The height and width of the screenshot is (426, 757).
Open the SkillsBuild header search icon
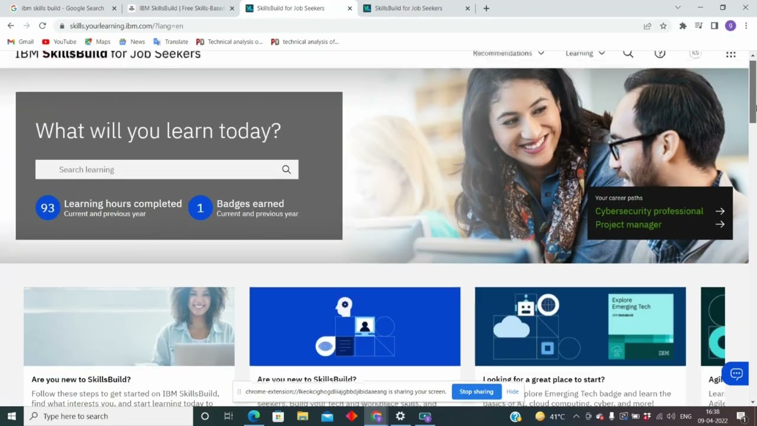[628, 53]
